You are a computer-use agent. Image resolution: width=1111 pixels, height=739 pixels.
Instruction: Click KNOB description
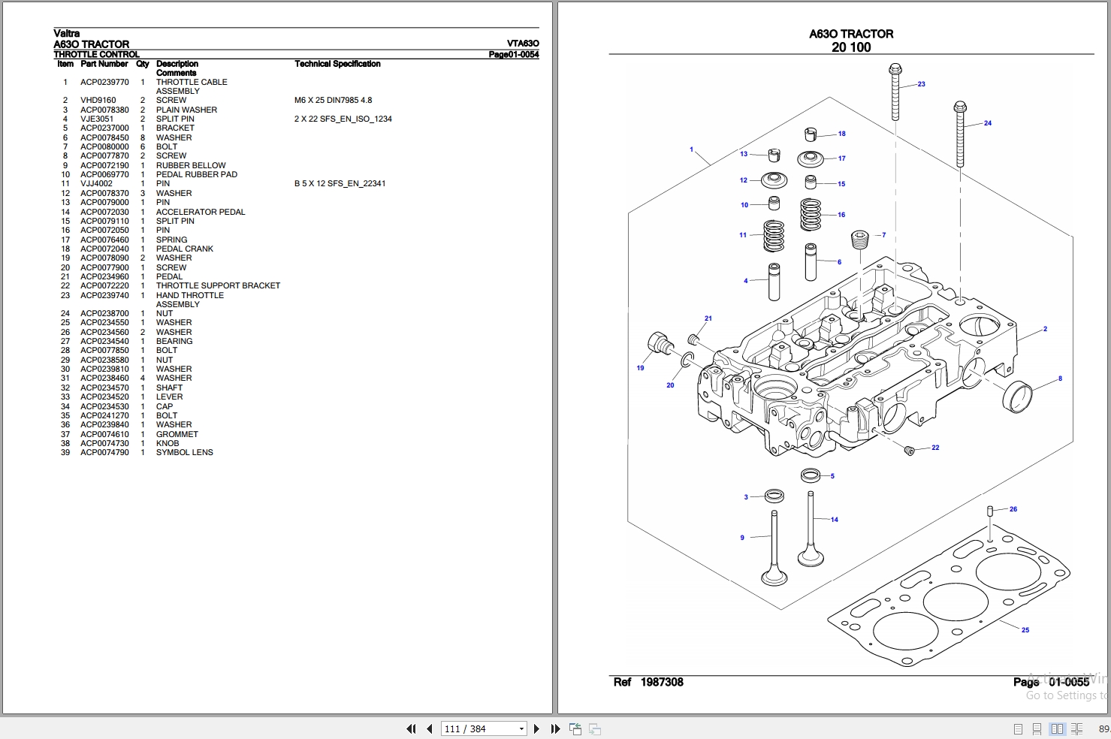(x=168, y=443)
